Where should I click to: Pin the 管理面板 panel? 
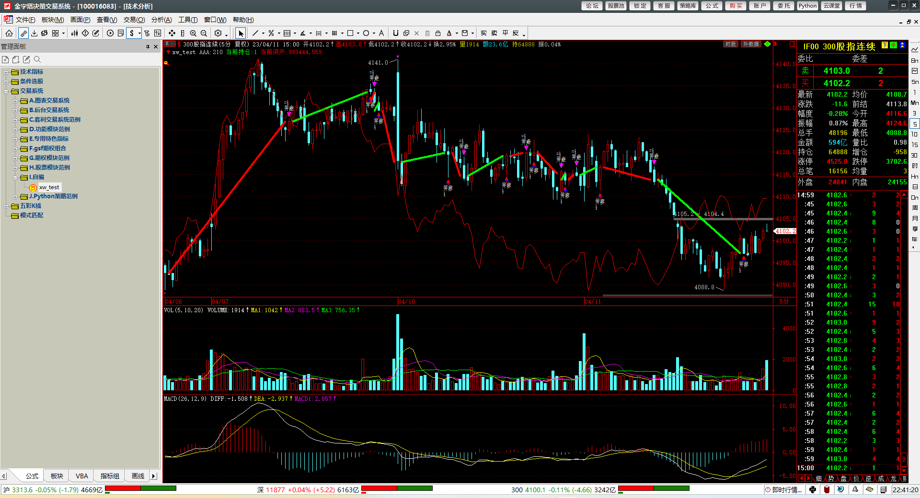point(148,46)
